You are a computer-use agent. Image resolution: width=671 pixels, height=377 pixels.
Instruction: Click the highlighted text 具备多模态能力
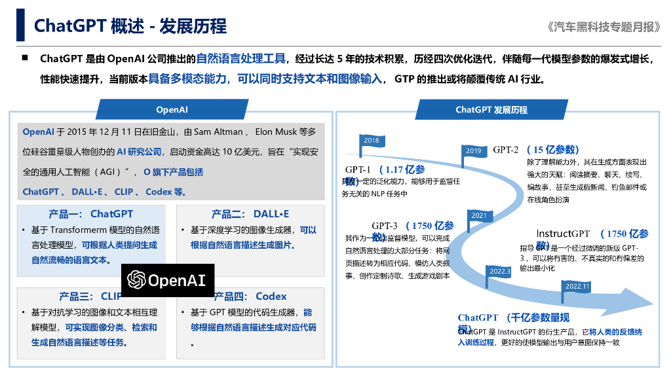click(187, 79)
